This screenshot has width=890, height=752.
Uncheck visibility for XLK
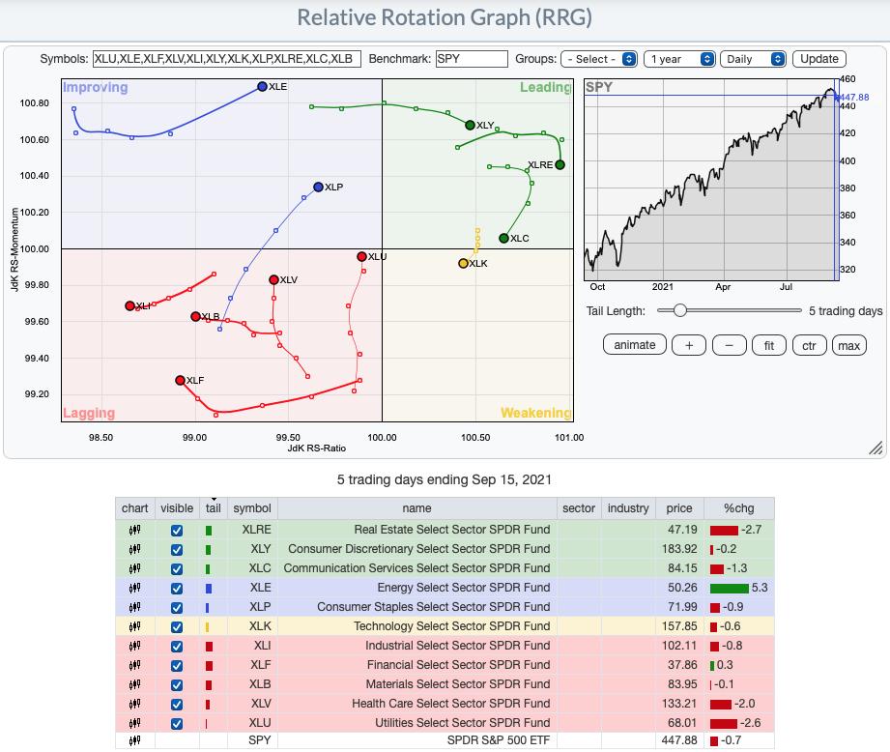coord(177,626)
